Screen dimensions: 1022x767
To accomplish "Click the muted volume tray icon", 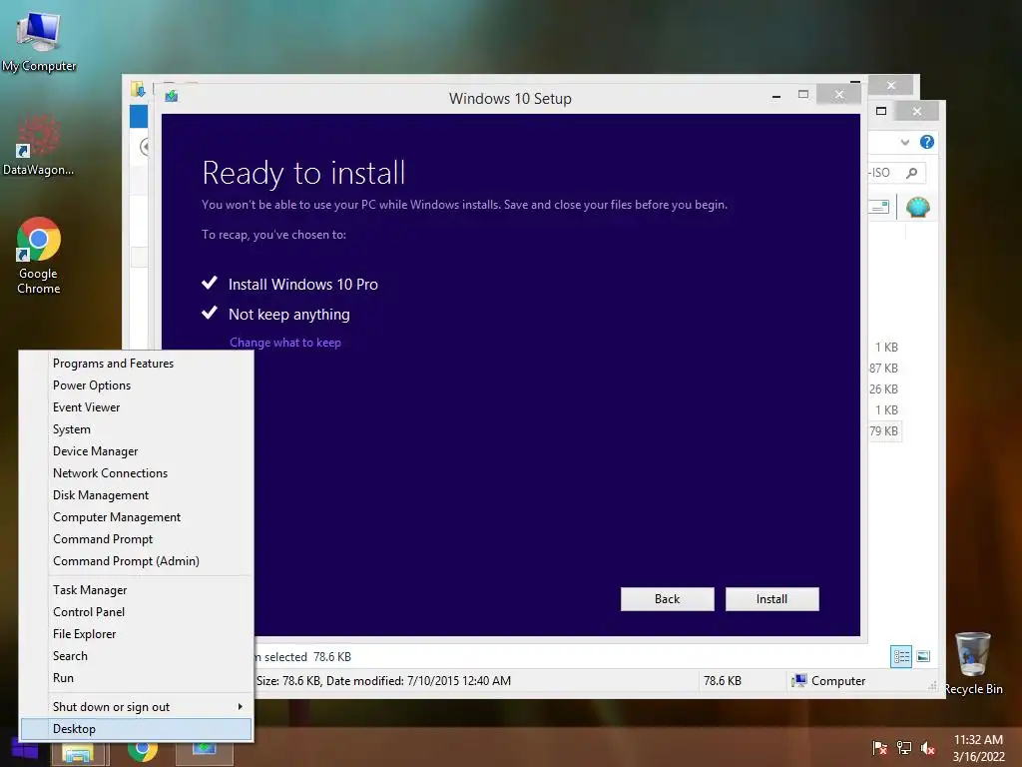I will 928,748.
